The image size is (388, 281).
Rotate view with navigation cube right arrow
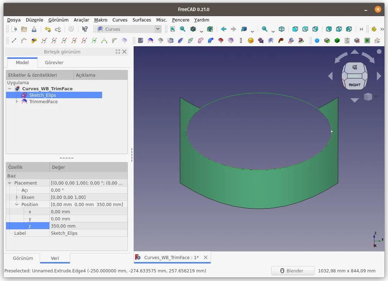(379, 76)
